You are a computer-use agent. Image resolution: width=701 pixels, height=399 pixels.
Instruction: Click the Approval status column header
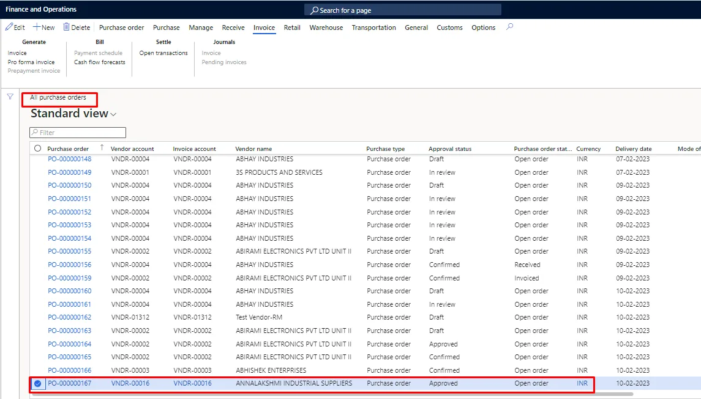pyautogui.click(x=450, y=149)
